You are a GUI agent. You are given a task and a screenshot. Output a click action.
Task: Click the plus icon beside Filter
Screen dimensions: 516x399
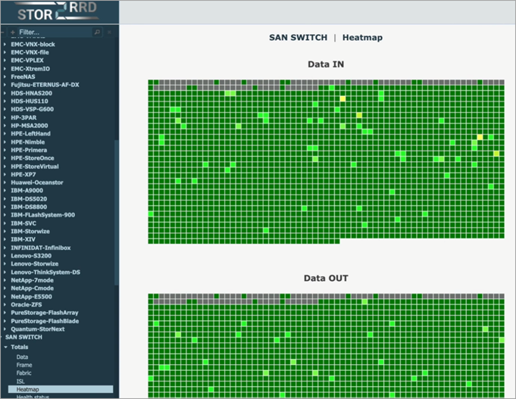[13, 33]
